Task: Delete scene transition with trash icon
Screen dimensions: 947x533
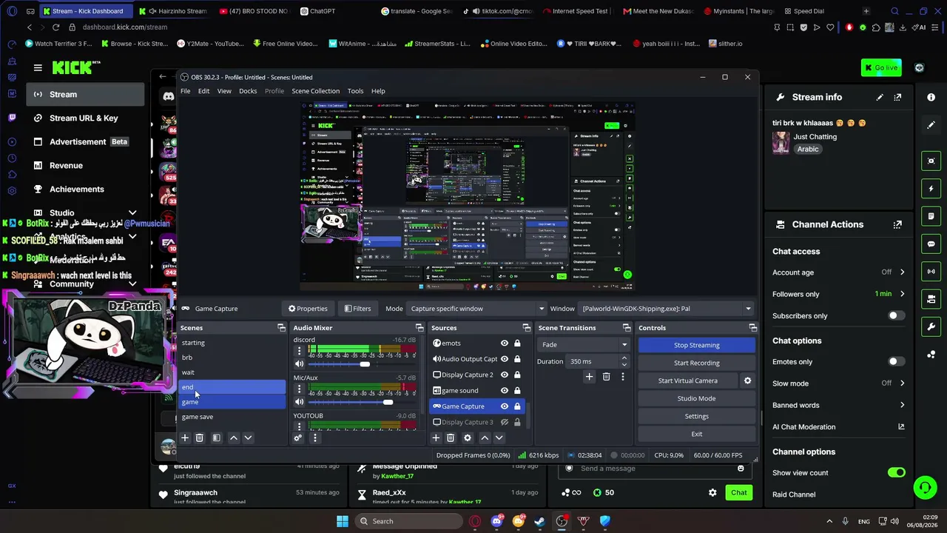Action: click(x=606, y=377)
